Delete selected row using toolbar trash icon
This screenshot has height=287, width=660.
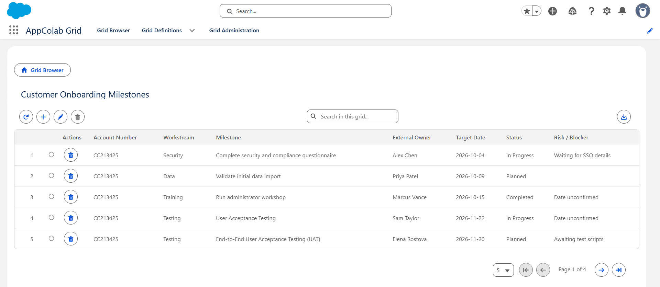tap(78, 117)
